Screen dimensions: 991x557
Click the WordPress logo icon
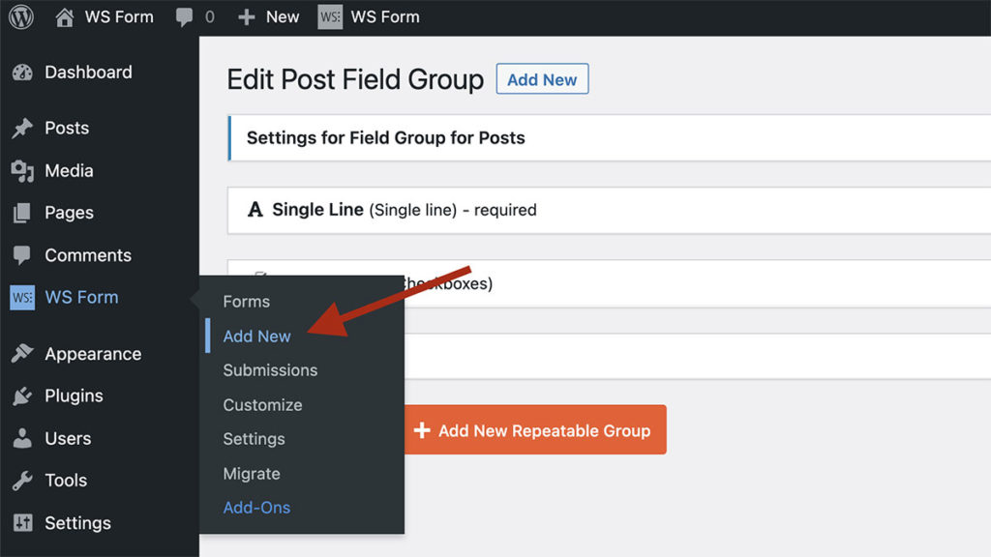point(21,17)
